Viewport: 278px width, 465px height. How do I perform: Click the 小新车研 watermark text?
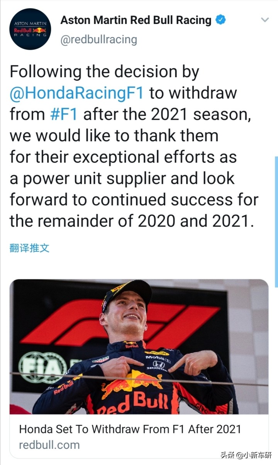click(257, 455)
